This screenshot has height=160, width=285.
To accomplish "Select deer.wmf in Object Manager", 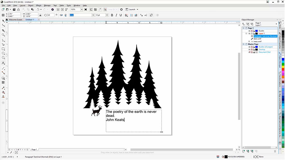I will coord(257,39).
